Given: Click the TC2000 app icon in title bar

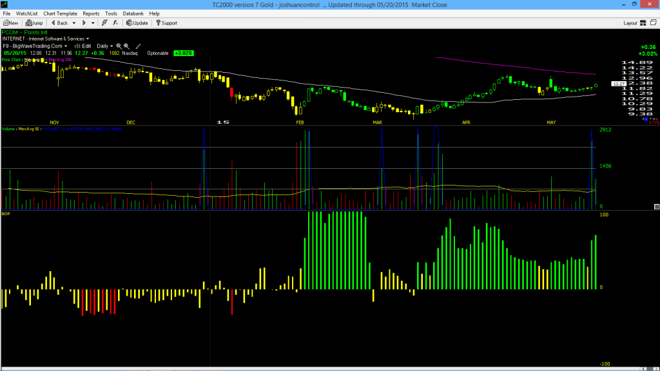Looking at the screenshot, I should coord(5,5).
